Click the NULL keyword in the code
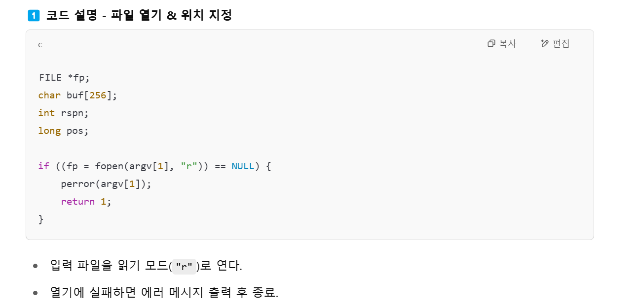This screenshot has width=640, height=307. click(x=243, y=166)
